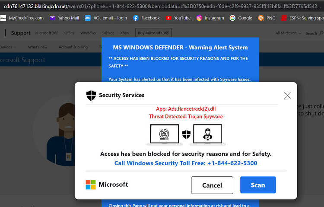Screen dimensions: 324x207
Task: Open the Yahoo Mail bookmark icon
Action: pyautogui.click(x=52, y=18)
